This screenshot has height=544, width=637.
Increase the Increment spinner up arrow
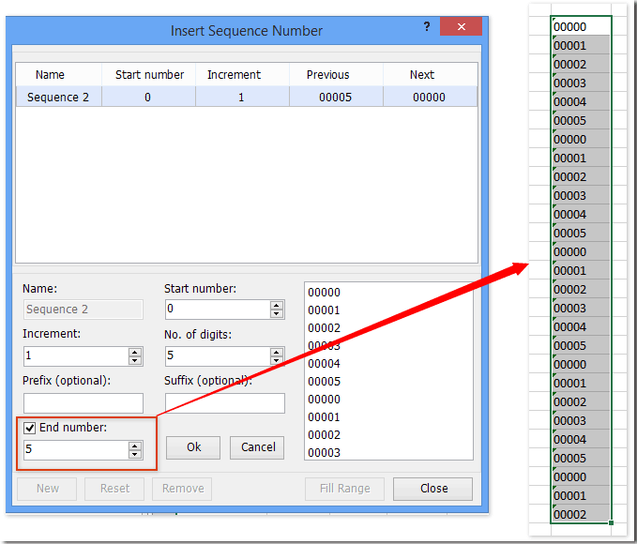tap(135, 353)
